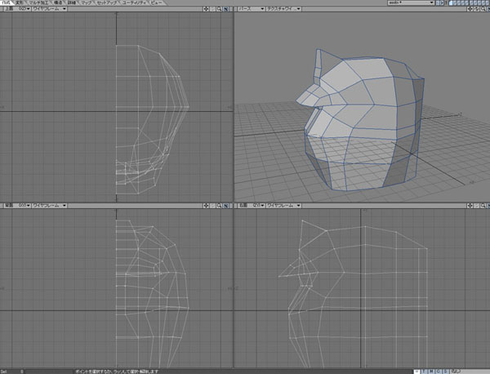Switch to the 作成 tab
Viewport: 490px width, 374px height.
click(x=7, y=3)
